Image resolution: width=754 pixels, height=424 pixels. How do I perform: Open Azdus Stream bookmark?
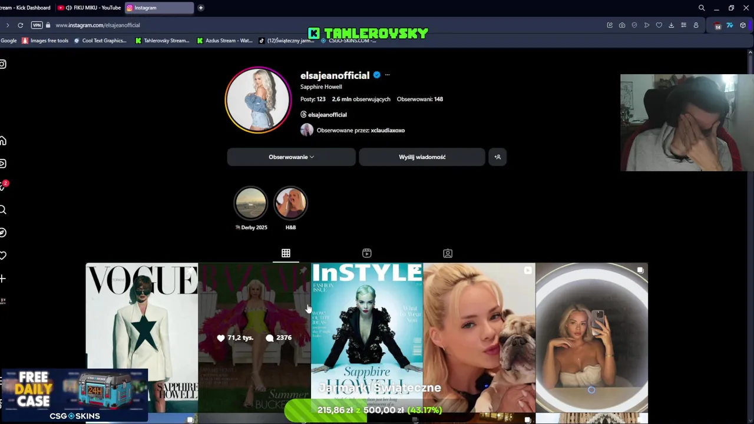point(224,41)
